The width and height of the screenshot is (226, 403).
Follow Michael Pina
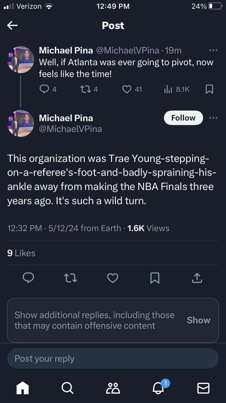pyautogui.click(x=183, y=118)
